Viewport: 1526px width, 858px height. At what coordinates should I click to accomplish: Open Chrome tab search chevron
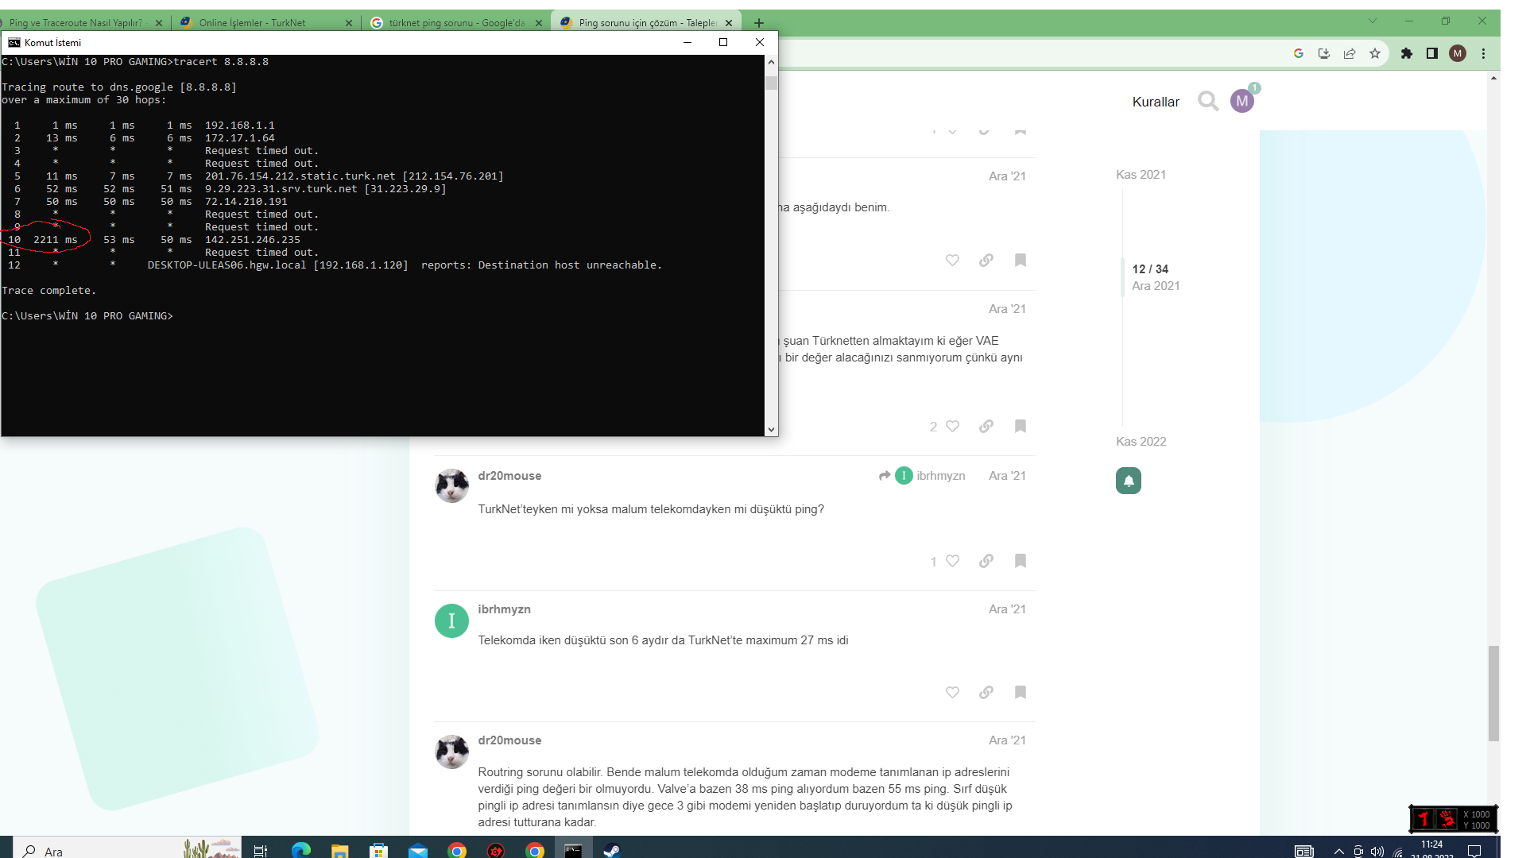[1373, 21]
